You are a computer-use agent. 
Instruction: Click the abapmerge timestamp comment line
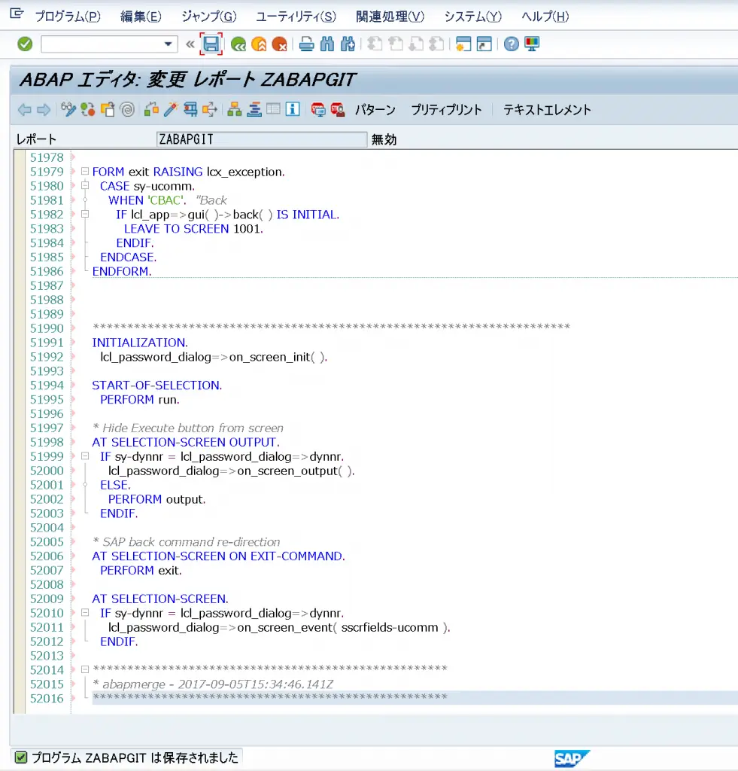pyautogui.click(x=213, y=684)
